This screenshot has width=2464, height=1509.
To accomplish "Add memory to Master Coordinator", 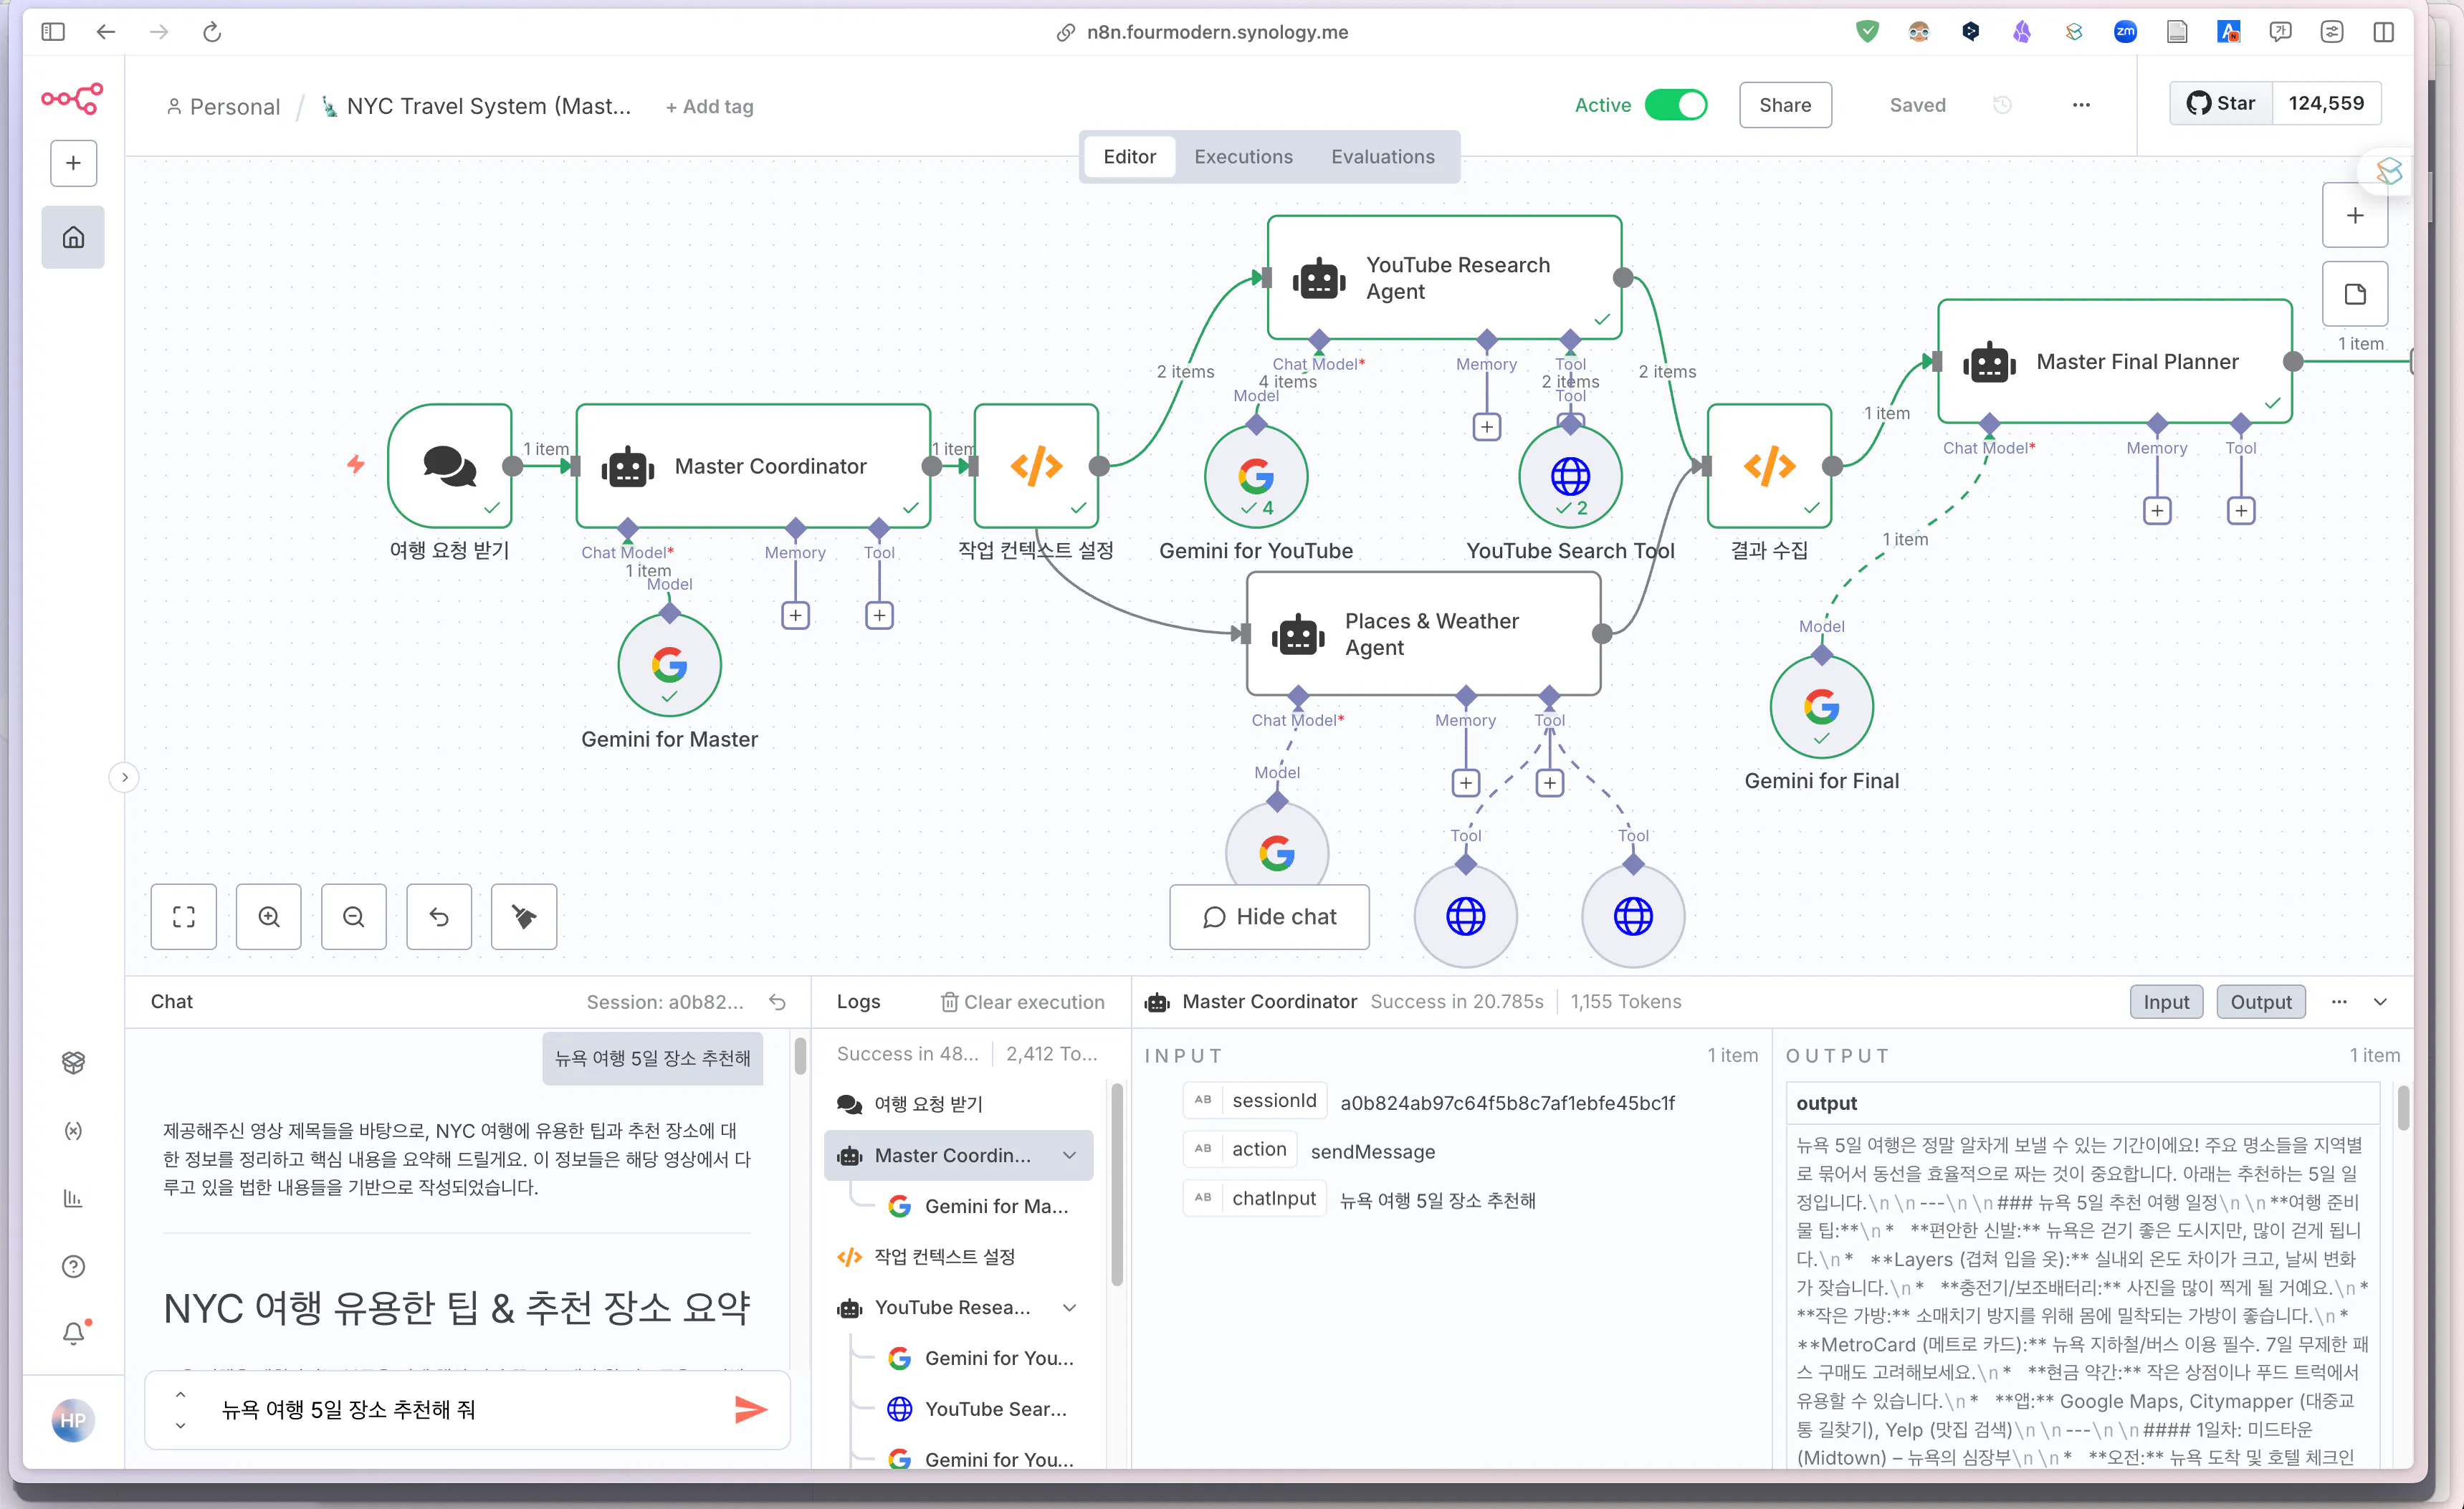I will pyautogui.click(x=795, y=615).
